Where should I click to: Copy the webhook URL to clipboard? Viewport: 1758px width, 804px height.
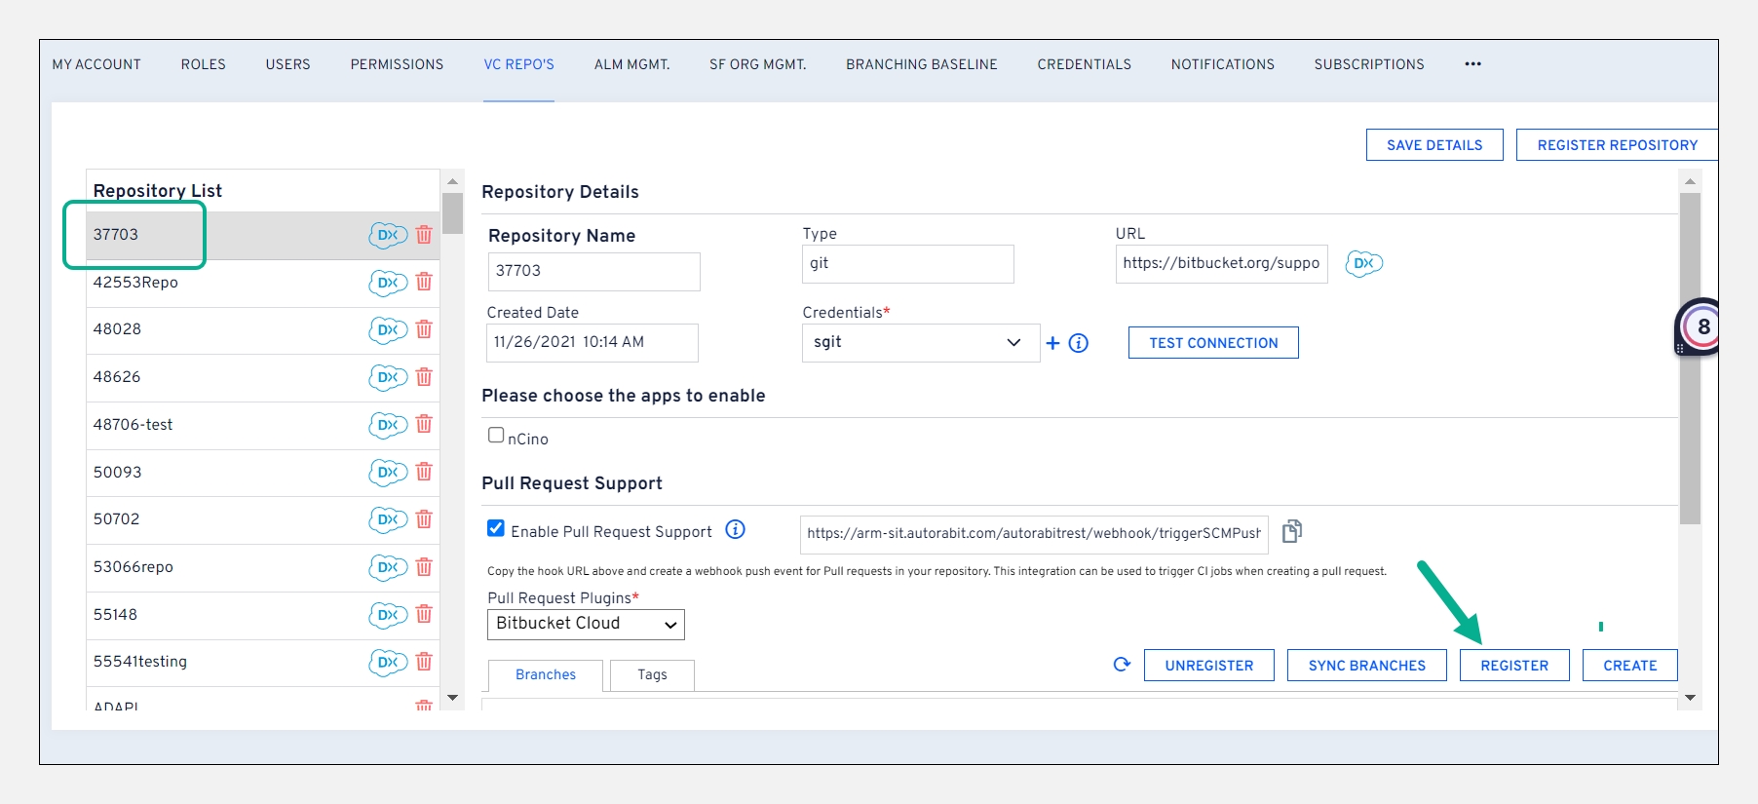tap(1292, 531)
